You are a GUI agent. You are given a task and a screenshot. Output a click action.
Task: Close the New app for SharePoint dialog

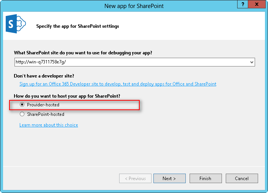[257, 4]
